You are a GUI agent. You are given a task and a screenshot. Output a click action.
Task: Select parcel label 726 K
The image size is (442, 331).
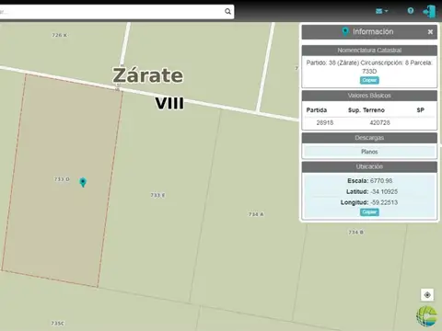60,35
